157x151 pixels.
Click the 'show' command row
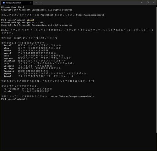pos(32,48)
